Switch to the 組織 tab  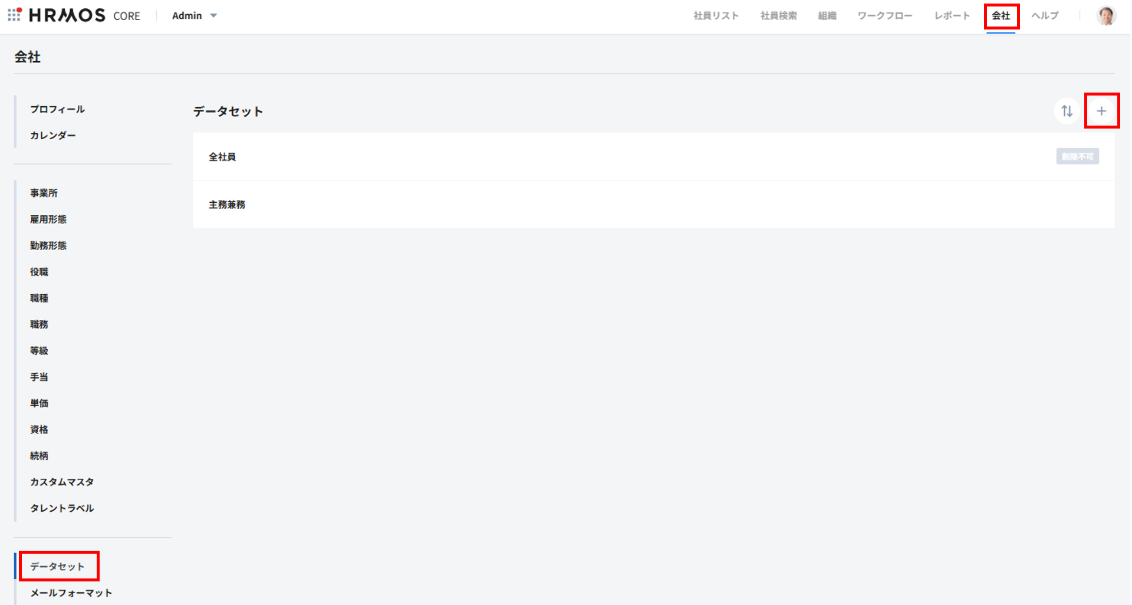click(827, 16)
